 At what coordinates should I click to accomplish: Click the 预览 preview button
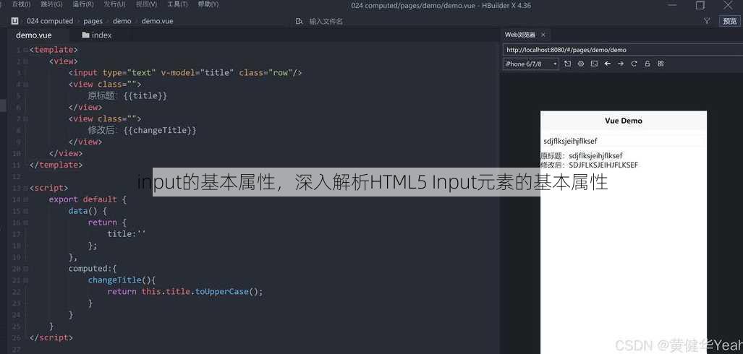point(730,21)
